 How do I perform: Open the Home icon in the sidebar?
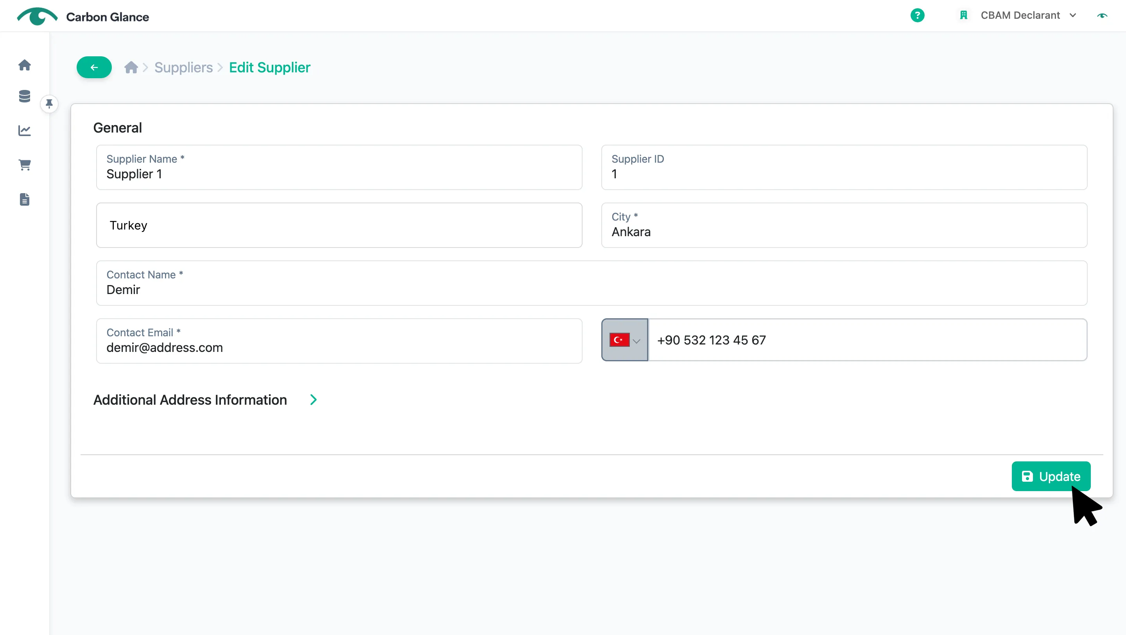tap(25, 65)
